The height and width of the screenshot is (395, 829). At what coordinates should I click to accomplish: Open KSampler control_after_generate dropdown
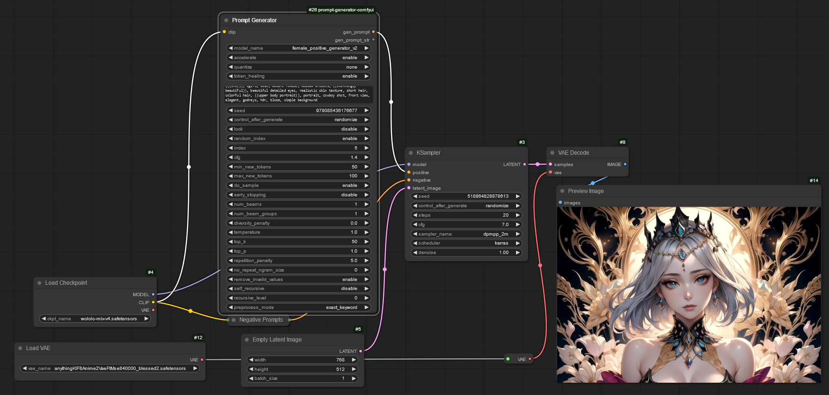point(466,206)
